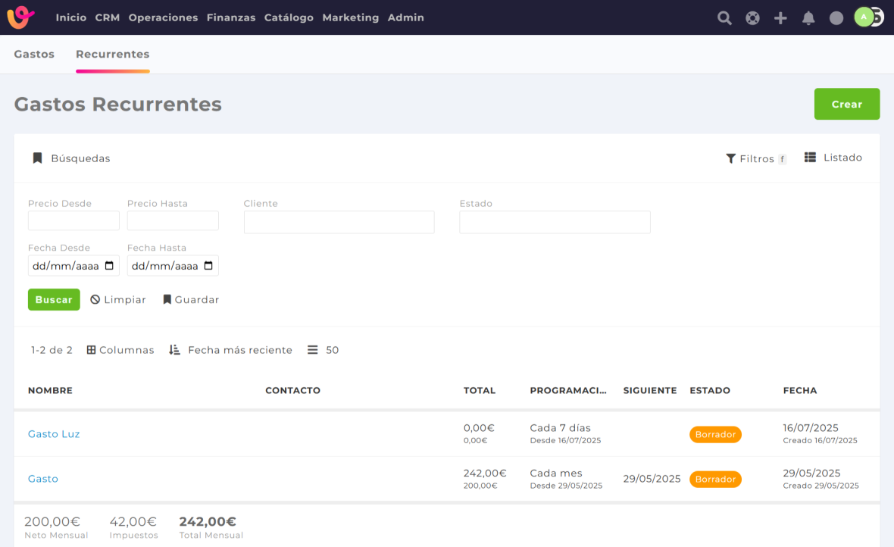
Task: Open the Búsquedas saved searches bookmark
Action: (x=71, y=158)
